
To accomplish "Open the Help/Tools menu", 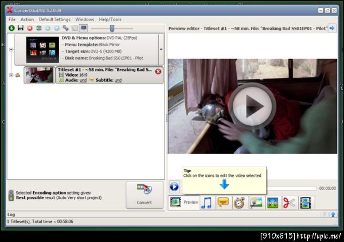I will [110, 19].
